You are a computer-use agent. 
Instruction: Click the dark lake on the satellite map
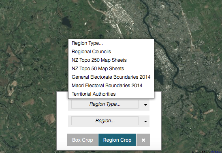coord(66,21)
